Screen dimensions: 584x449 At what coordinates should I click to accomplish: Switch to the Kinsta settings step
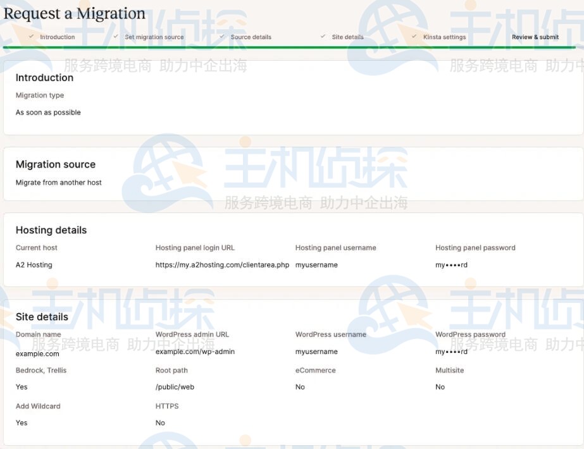[x=444, y=37]
